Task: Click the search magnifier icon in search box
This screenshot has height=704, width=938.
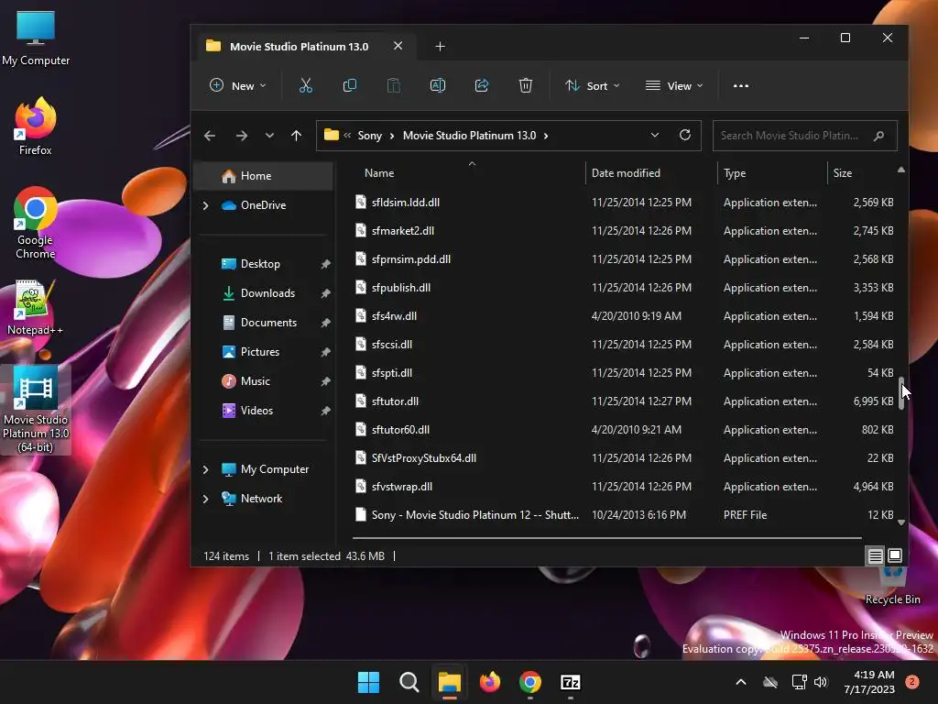Action: (878, 136)
